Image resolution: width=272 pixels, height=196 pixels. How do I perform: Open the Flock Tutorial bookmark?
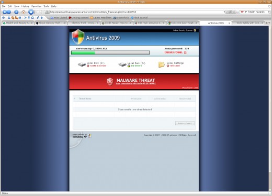click(139, 18)
